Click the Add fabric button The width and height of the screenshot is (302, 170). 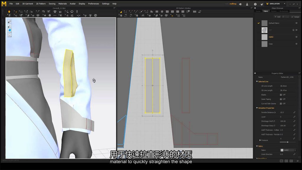point(277,17)
